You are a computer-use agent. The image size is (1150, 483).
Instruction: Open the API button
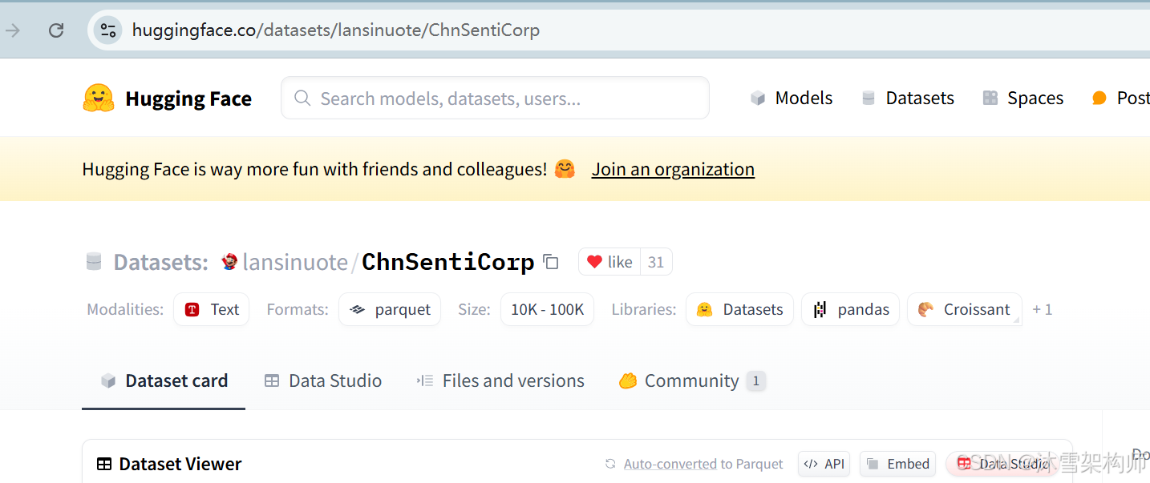pos(824,464)
